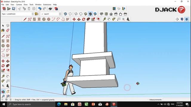Expand the Type <undefined> dropdown arrow
This screenshot has height=107, width=191.
point(33,14)
